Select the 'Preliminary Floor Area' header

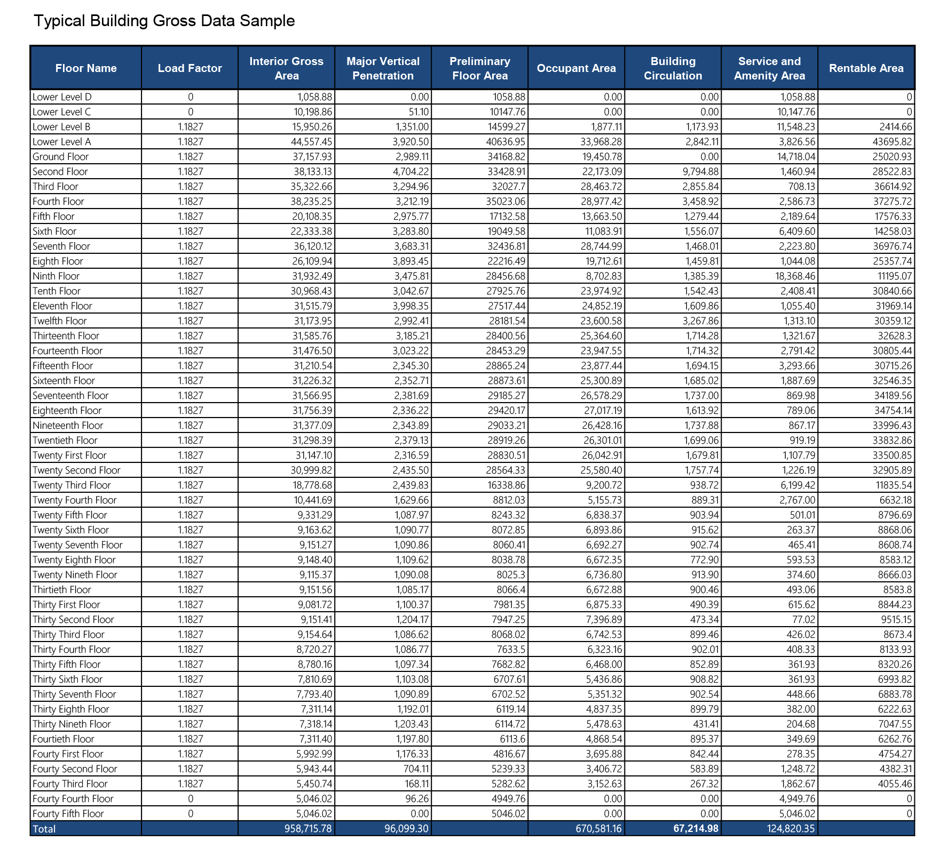coord(480,68)
